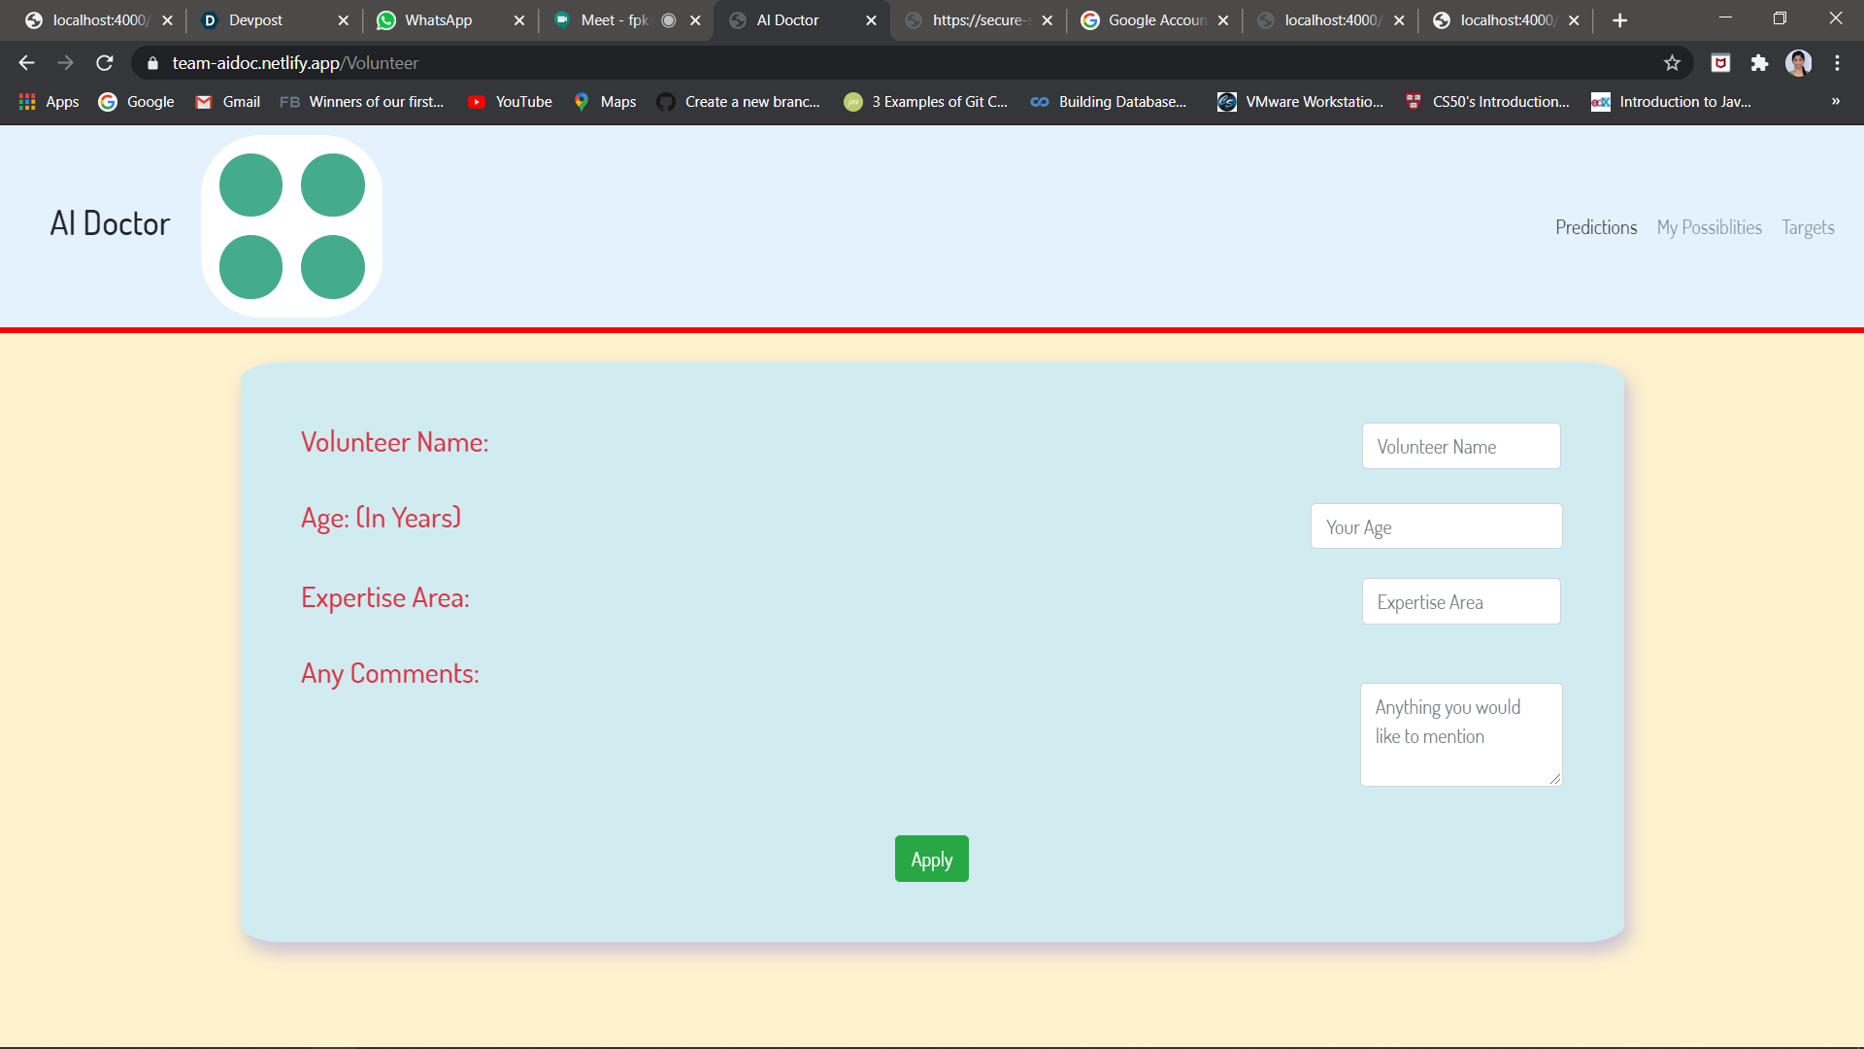
Task: Close the Meet tab
Action: coord(695,20)
